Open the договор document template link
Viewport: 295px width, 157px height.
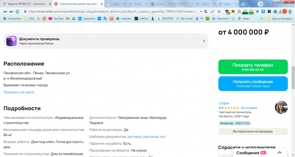coord(134,137)
